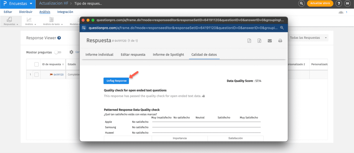Click the Samsung slider track
This screenshot has height=153, width=354.
(206, 127)
